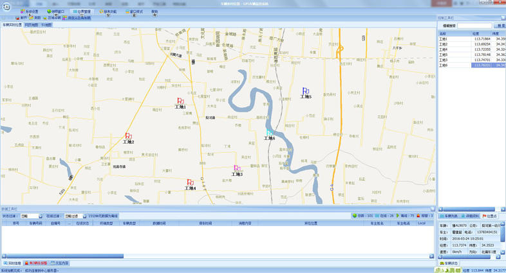Click the data table horizontal scrollbar
Screen dimensions: 506x273
(x=64, y=256)
